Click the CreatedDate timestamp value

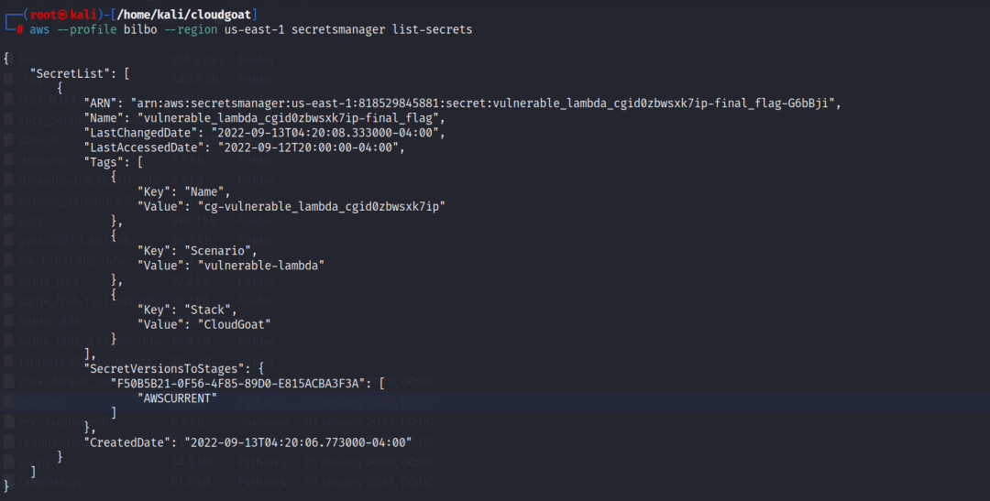click(x=298, y=442)
